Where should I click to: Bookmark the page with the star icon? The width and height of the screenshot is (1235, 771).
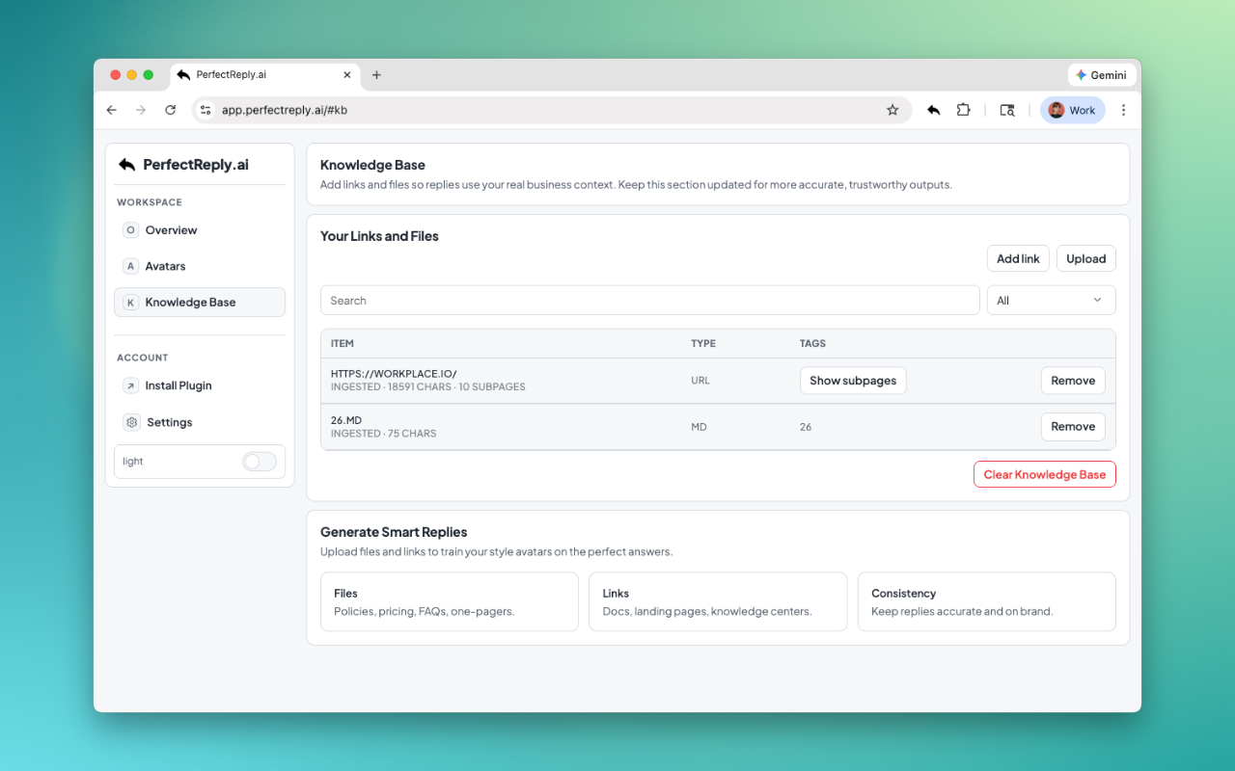tap(892, 110)
